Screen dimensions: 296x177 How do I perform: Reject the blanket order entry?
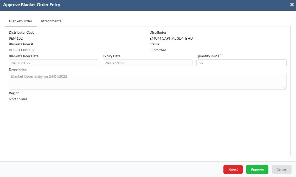click(233, 169)
